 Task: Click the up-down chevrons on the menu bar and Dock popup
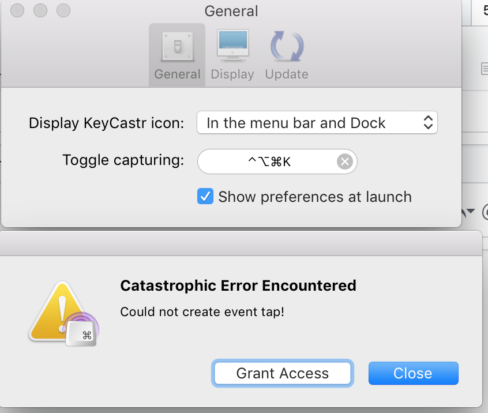point(428,123)
